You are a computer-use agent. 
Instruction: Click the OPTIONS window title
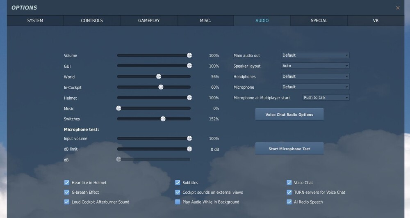(24, 7)
